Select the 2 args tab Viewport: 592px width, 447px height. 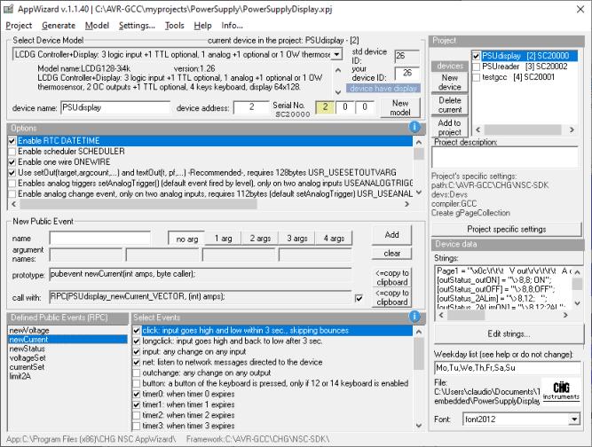tap(260, 239)
